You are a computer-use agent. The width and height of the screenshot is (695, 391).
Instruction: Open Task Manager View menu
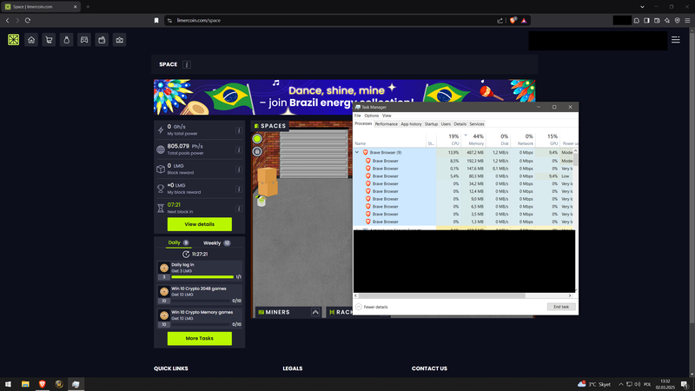tap(387, 116)
